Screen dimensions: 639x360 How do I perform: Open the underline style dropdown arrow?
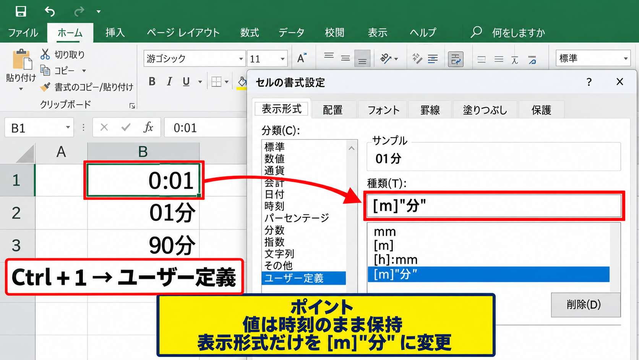(200, 82)
